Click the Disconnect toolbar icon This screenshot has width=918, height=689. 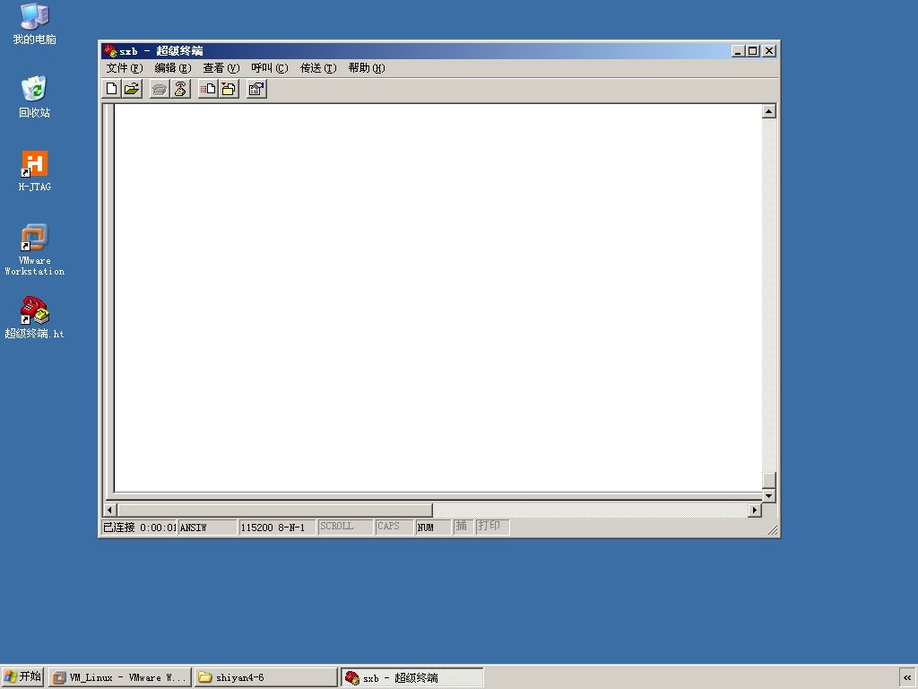180,89
